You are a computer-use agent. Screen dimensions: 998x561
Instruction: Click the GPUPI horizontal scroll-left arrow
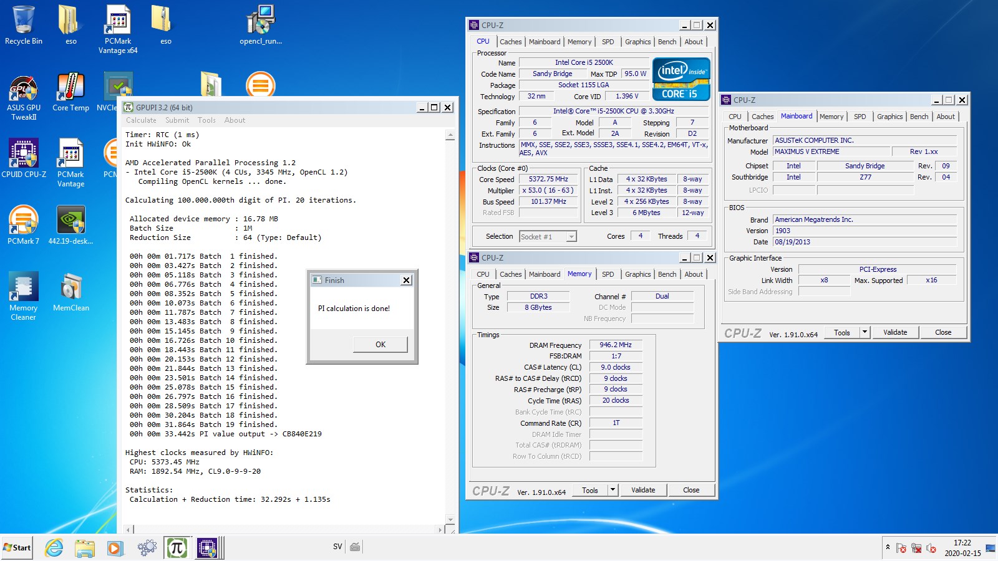[x=129, y=530]
